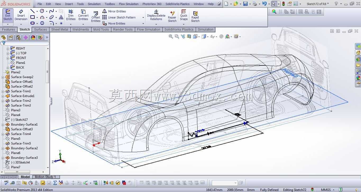Click the MMGS unit system in status bar
Screen dimensions: 361x192
pos(326,190)
